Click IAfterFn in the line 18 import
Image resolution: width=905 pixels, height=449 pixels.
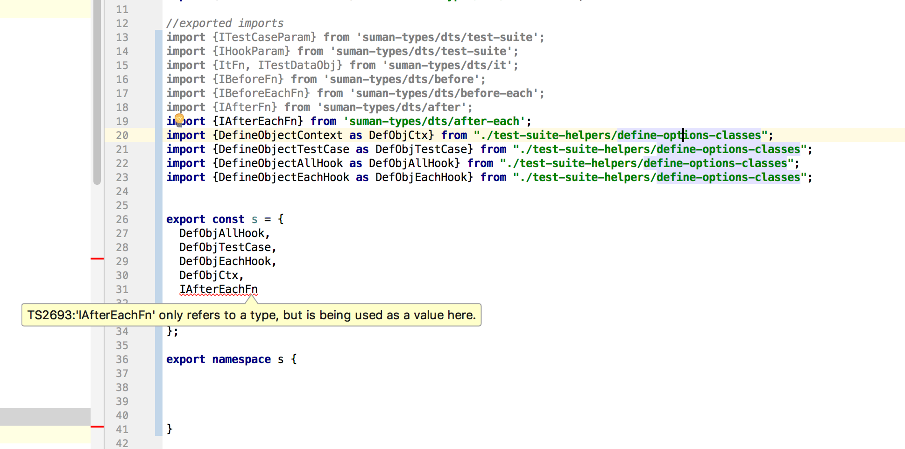point(245,107)
